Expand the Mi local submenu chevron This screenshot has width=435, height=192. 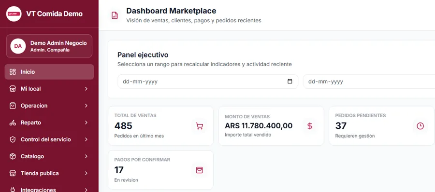pos(86,89)
